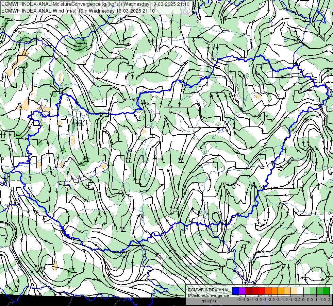
Task: Click the legend label MoistureConvergence
Action: 209,295
